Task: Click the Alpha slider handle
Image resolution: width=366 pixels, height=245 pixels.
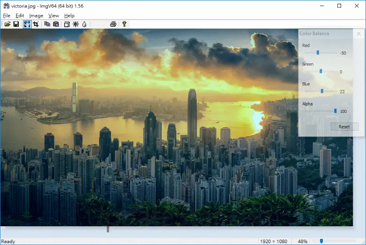Action: click(x=335, y=111)
